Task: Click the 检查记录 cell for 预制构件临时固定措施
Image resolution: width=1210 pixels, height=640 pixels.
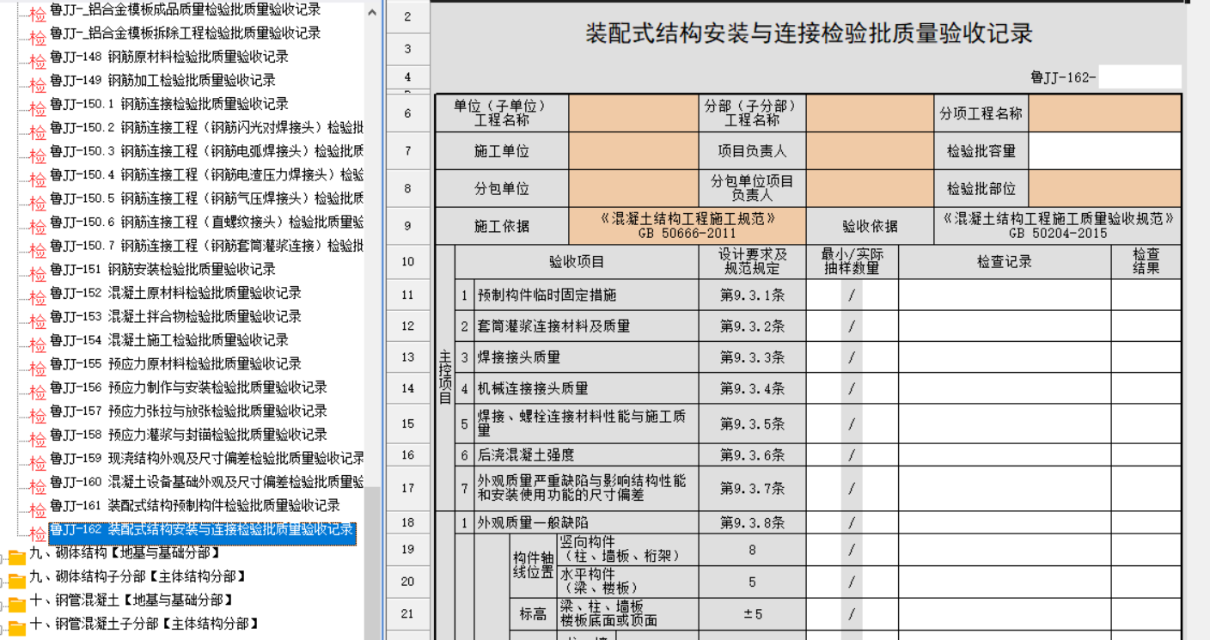Action: coord(1004,295)
